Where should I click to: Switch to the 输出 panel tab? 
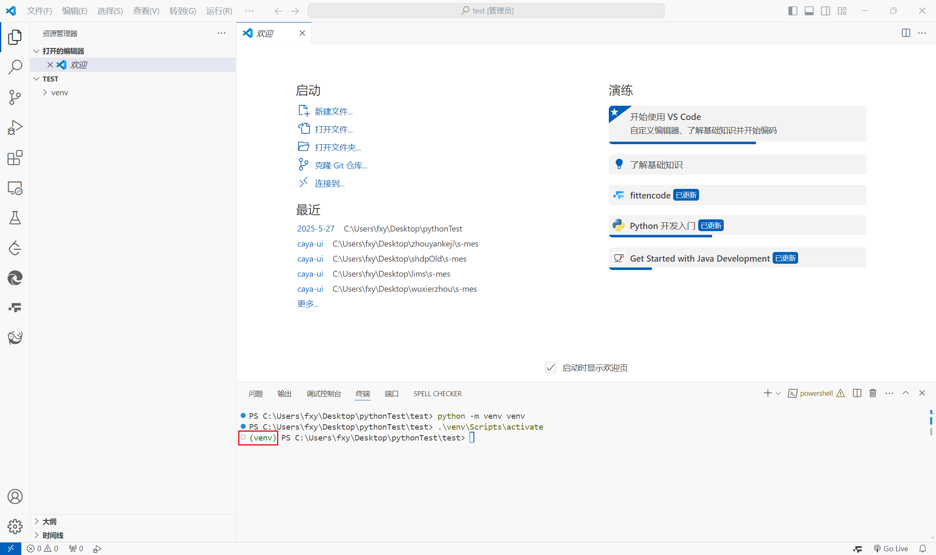284,394
